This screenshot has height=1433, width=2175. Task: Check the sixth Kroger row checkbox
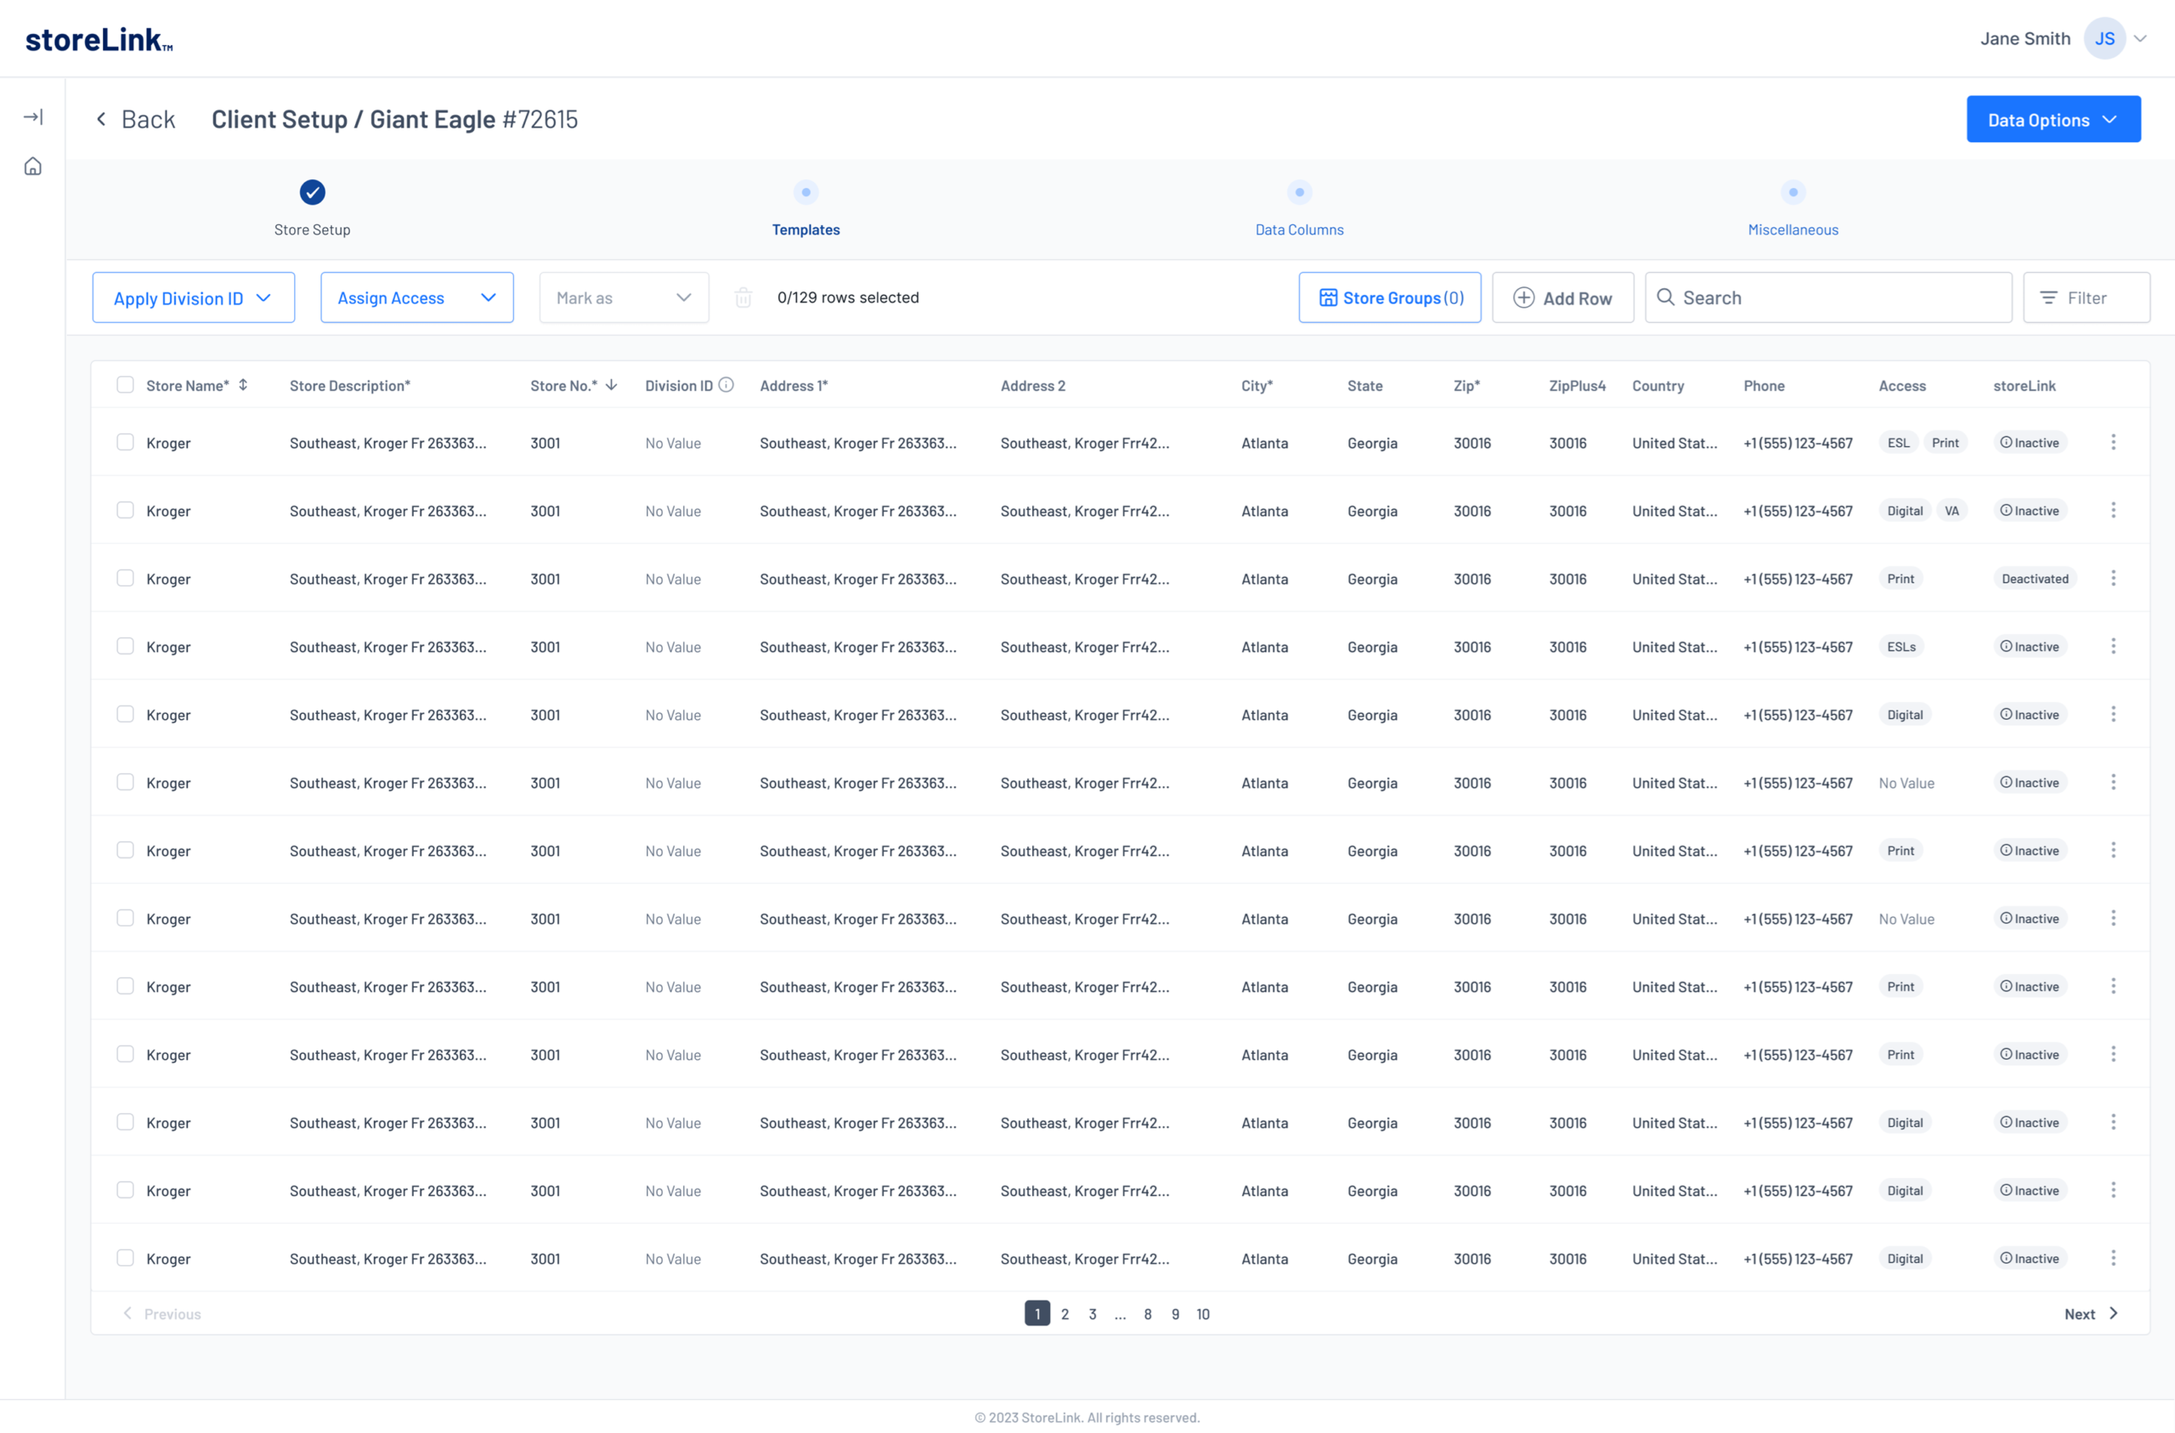125,782
